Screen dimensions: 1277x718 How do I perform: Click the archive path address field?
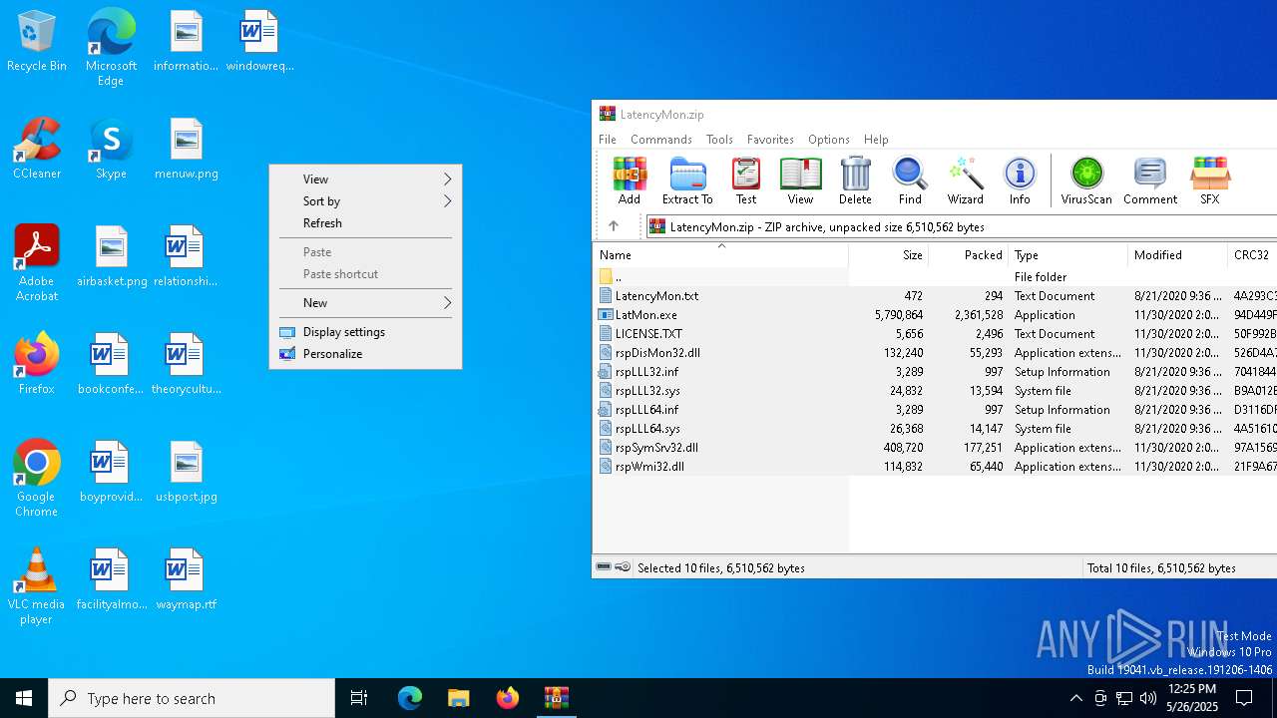click(x=962, y=226)
